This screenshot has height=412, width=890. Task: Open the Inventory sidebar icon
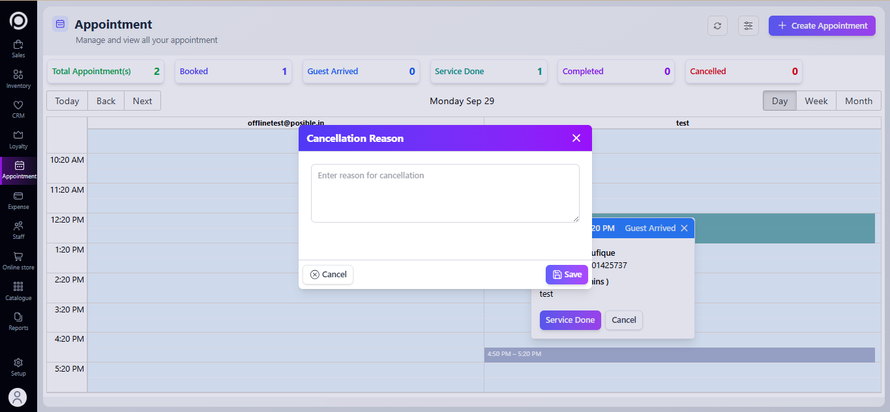pos(18,79)
